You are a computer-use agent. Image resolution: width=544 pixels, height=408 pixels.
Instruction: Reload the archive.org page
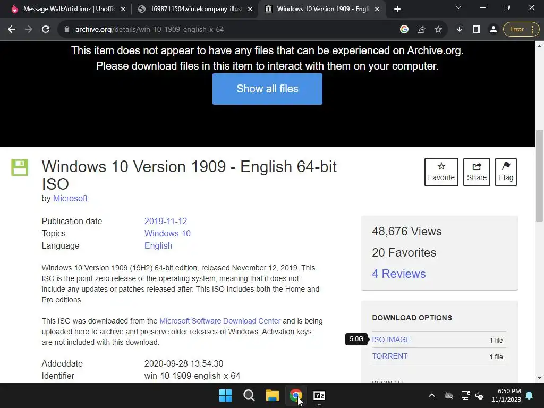46,30
